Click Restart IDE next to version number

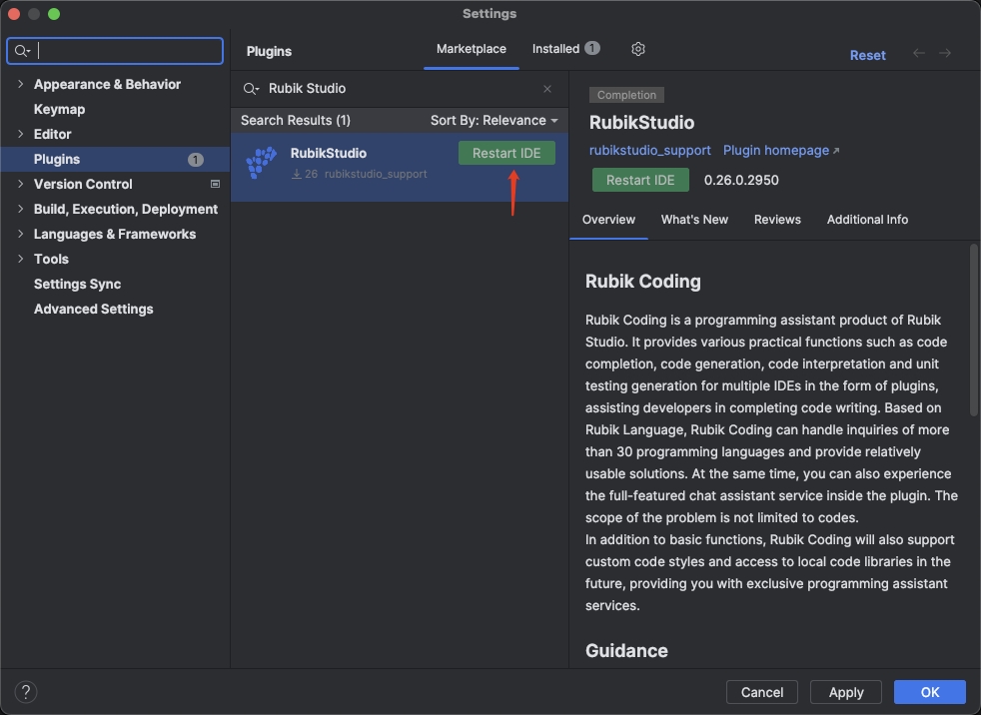tap(640, 180)
